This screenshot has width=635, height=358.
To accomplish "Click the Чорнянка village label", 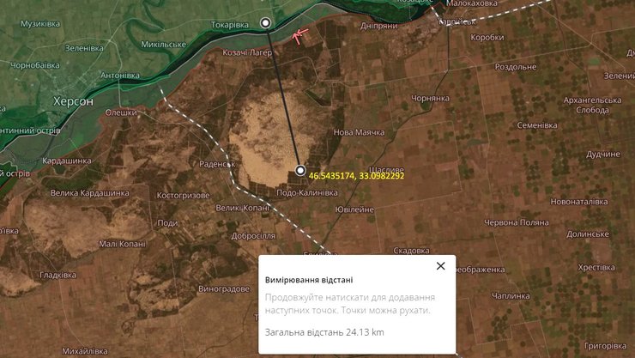I will pos(431,98).
